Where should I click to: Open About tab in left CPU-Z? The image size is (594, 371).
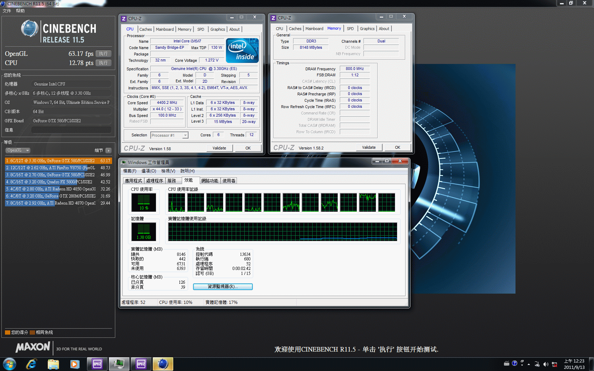(x=234, y=29)
